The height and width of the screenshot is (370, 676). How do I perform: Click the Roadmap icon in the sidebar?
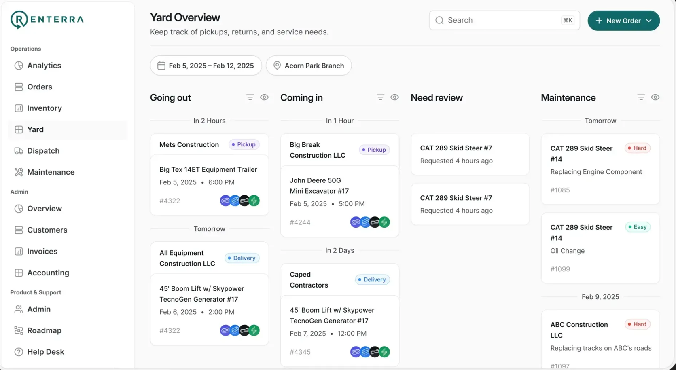pos(19,330)
